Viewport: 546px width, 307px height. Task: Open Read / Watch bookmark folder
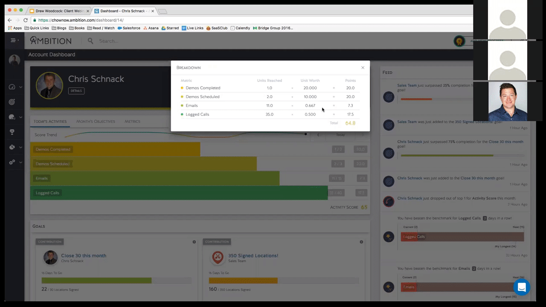click(101, 28)
